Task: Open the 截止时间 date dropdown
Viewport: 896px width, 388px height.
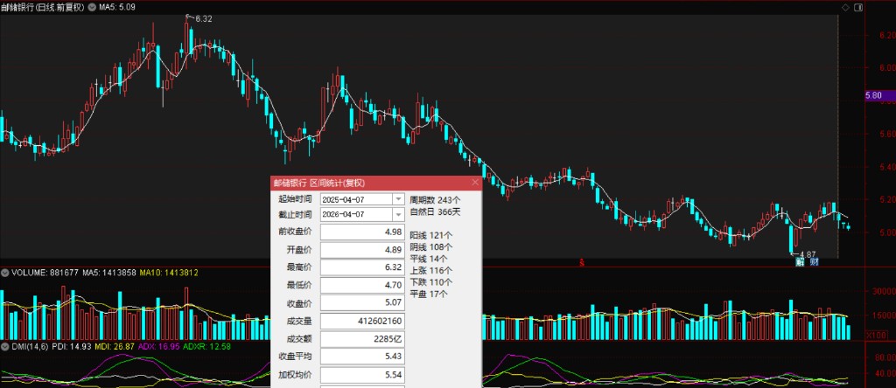Action: (399, 213)
